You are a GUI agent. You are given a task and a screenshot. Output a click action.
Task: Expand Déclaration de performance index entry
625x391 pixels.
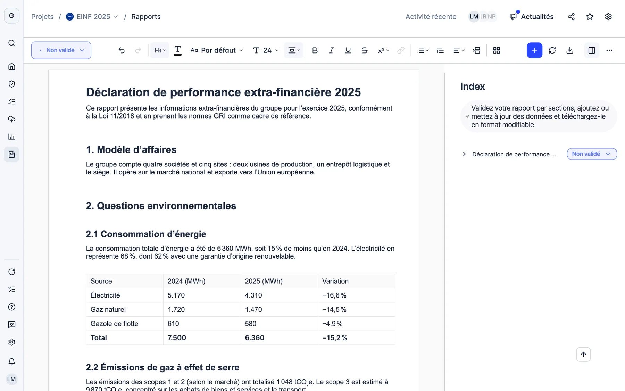(x=464, y=154)
